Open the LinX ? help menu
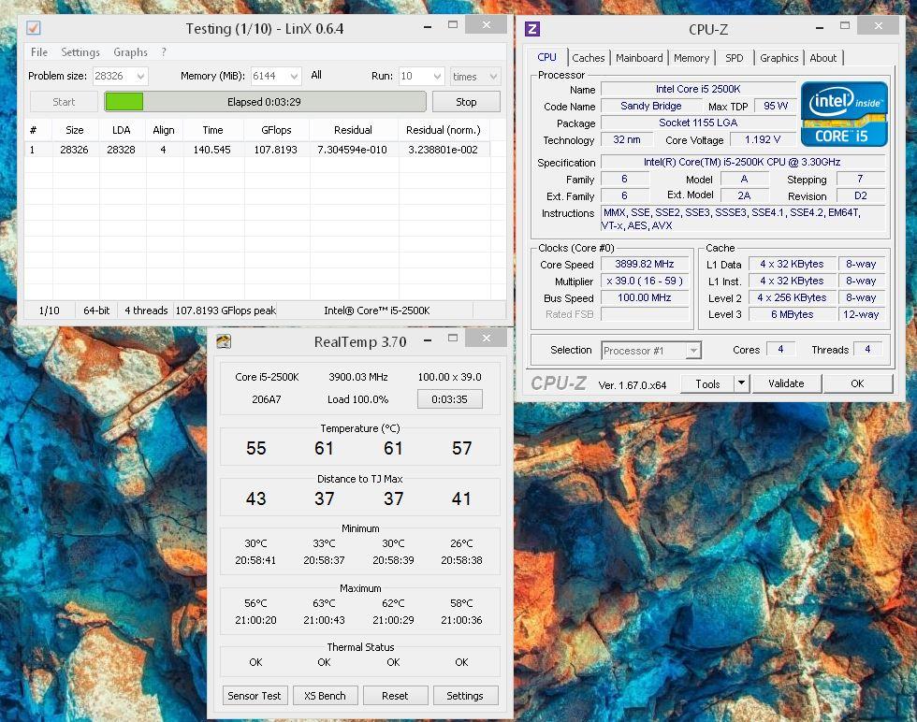 point(164,52)
